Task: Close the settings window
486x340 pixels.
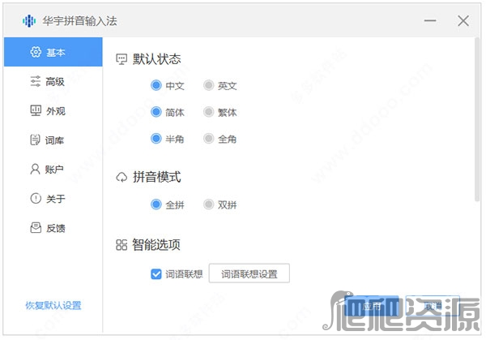Action: pyautogui.click(x=463, y=21)
